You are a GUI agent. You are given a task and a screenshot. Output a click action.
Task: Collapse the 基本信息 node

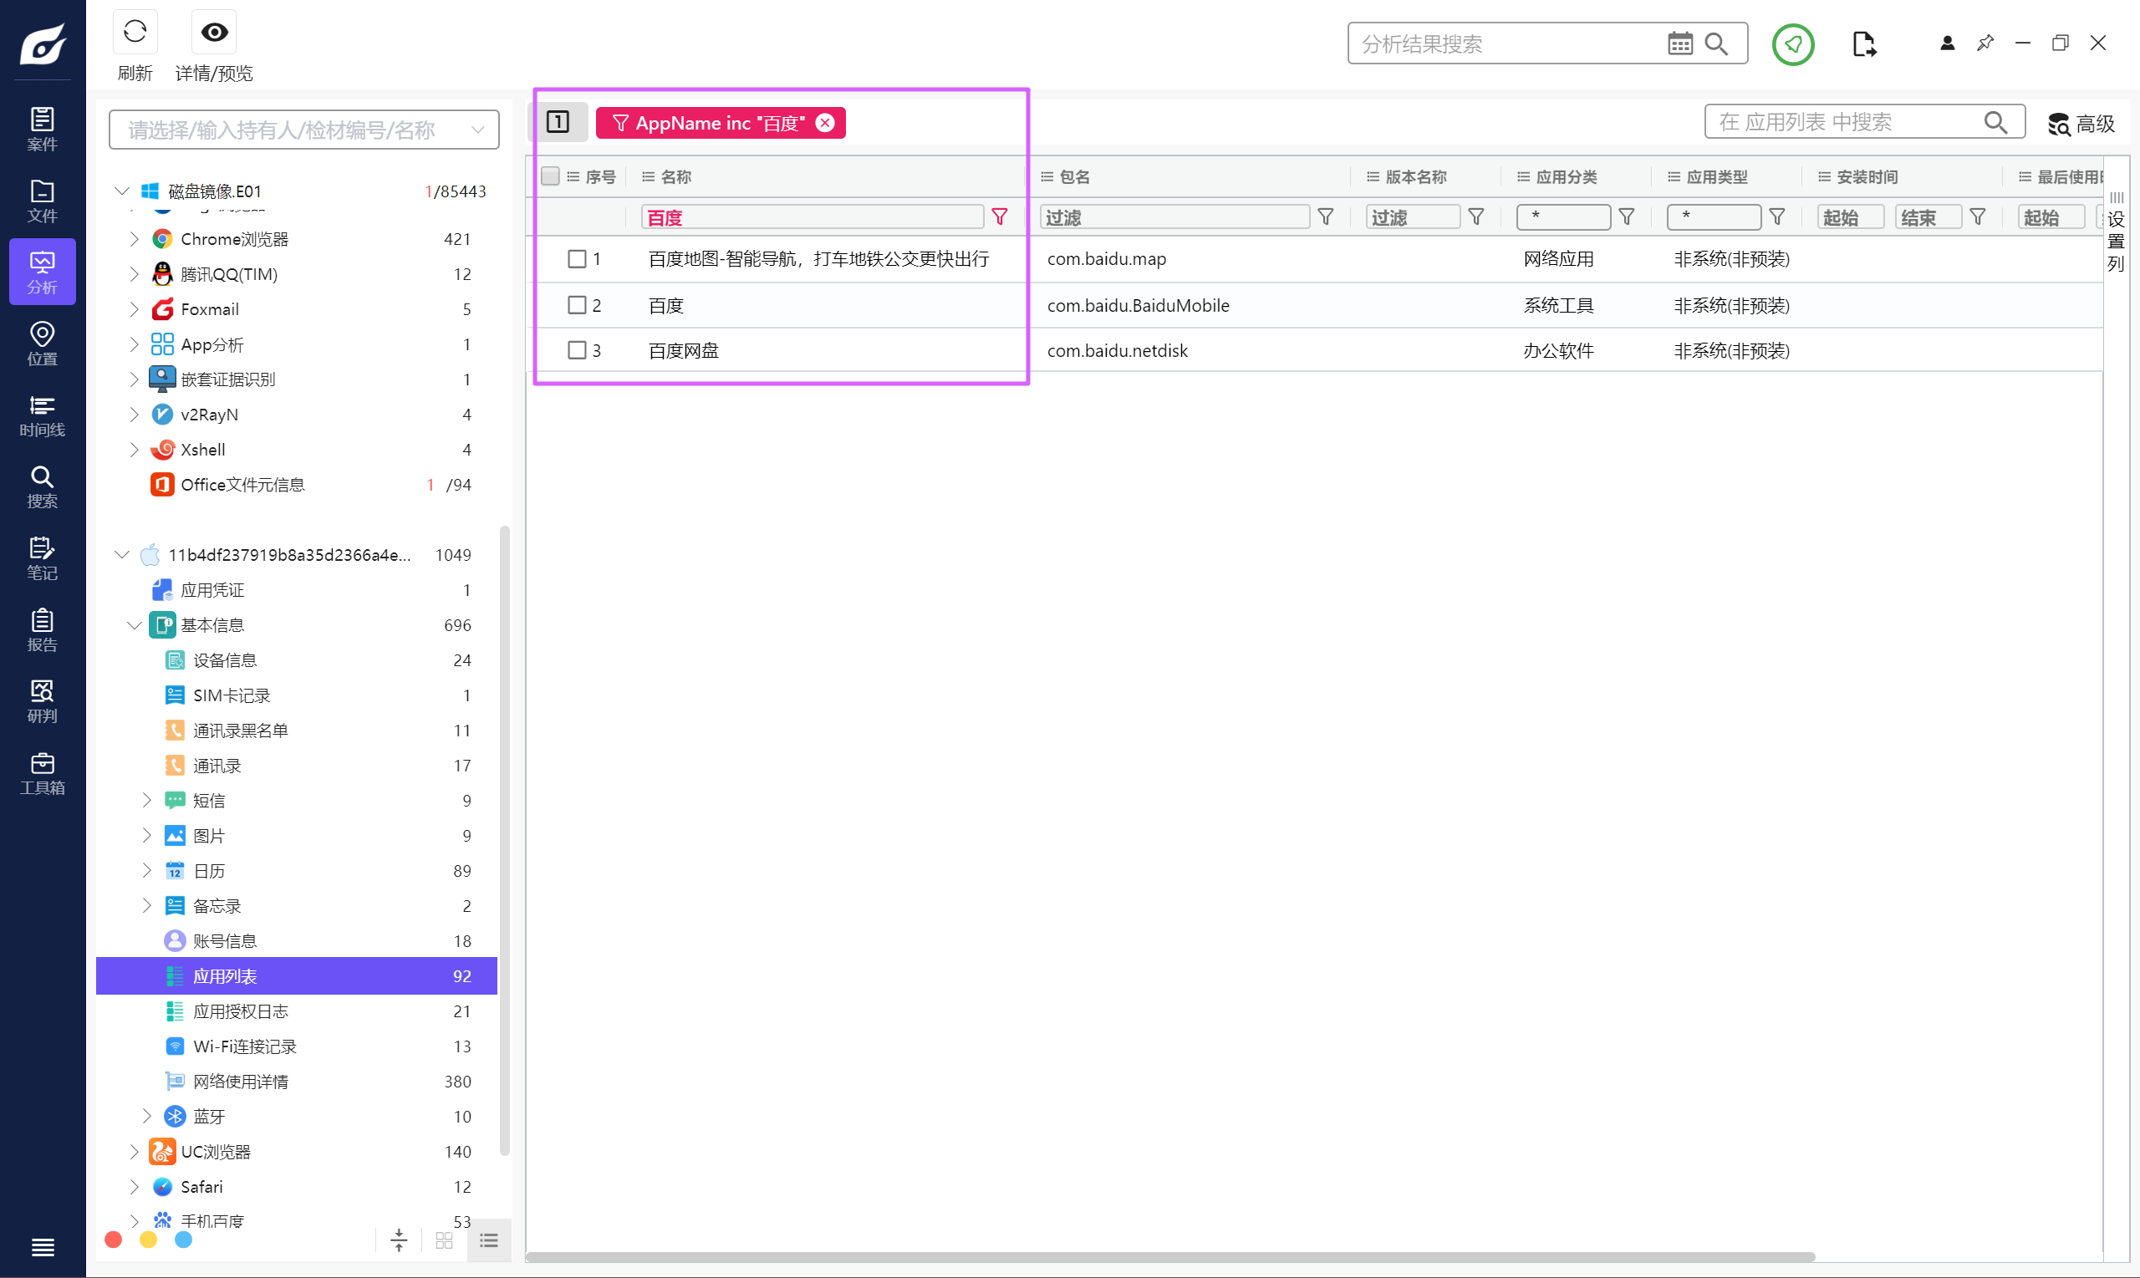pos(135,625)
